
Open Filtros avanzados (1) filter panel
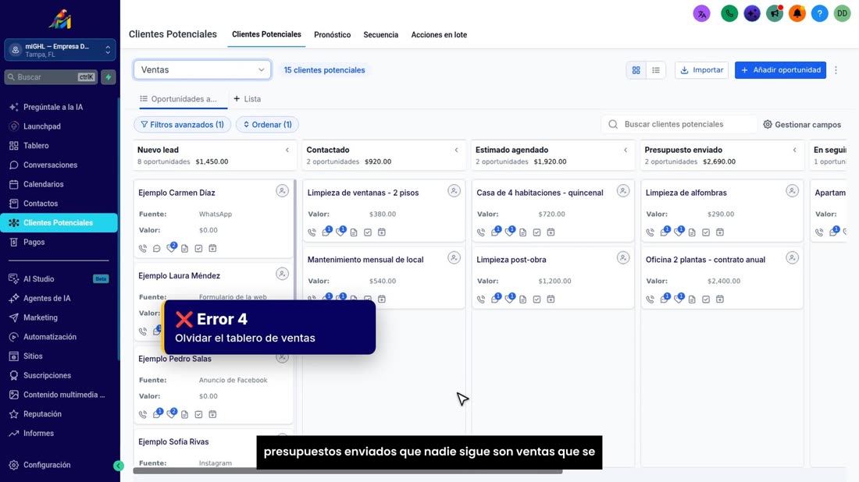pyautogui.click(x=183, y=125)
